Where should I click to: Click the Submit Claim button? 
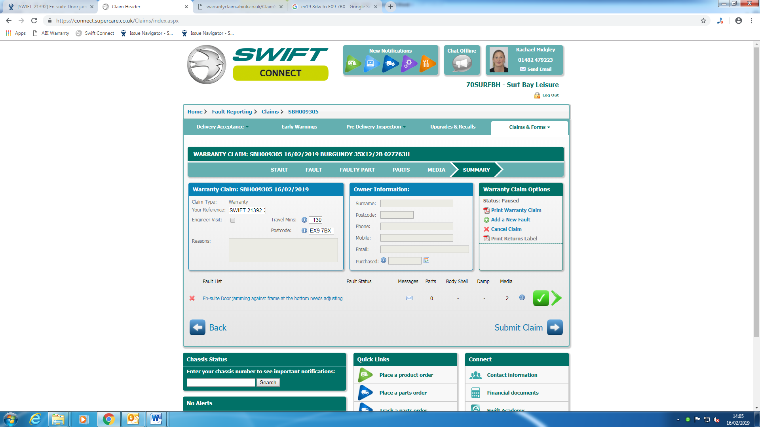point(528,327)
